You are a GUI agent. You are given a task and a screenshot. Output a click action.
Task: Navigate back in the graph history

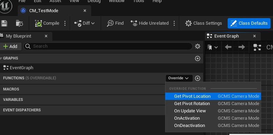228,47
